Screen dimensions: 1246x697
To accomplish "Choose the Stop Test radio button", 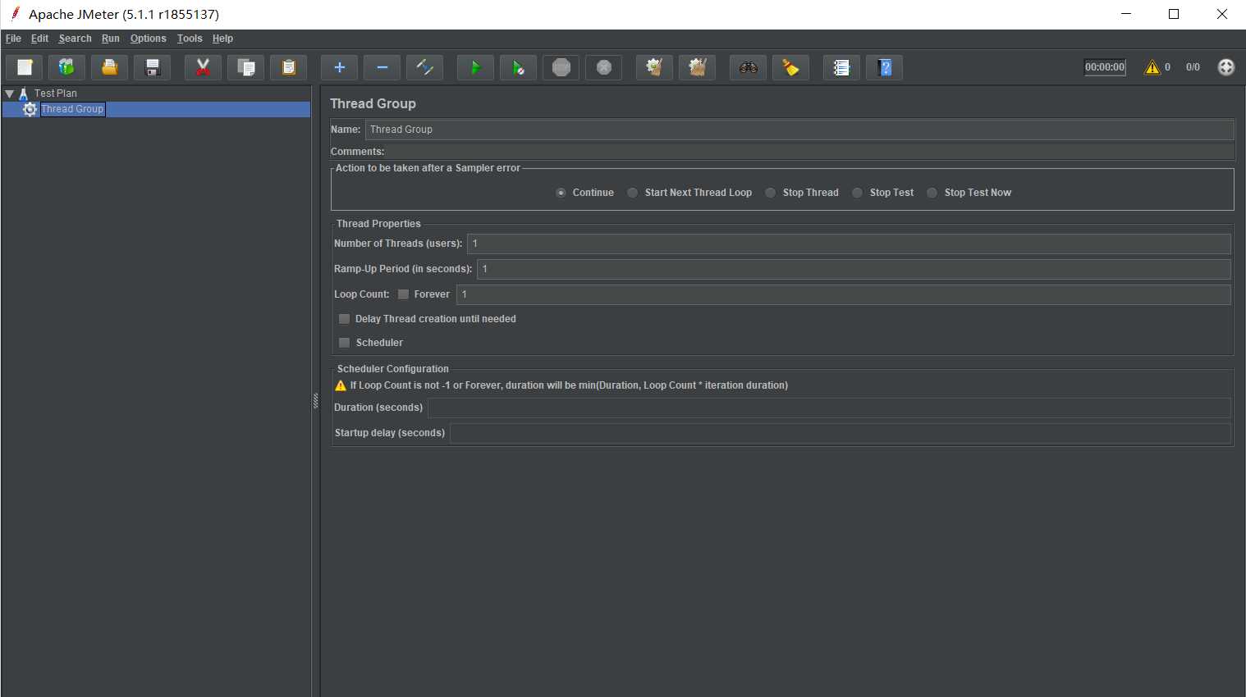I will point(857,193).
